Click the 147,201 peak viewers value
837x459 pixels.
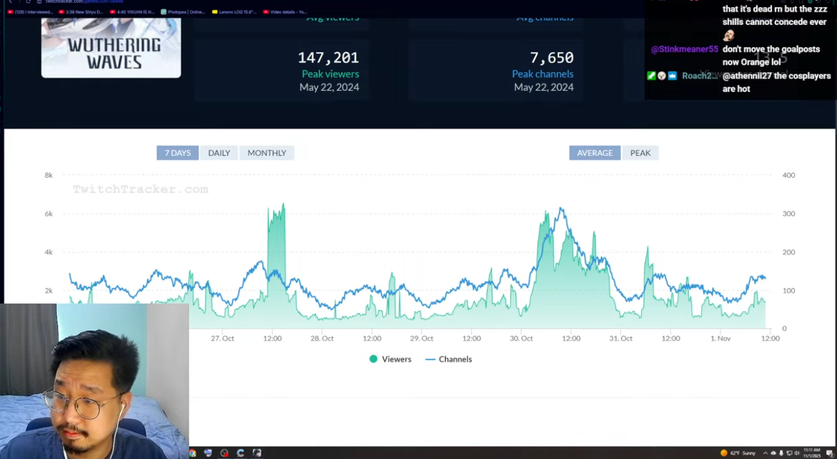(x=328, y=58)
